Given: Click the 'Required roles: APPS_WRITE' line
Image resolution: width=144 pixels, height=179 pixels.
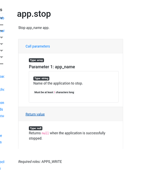Looking at the screenshot, I should (x=40, y=162).
